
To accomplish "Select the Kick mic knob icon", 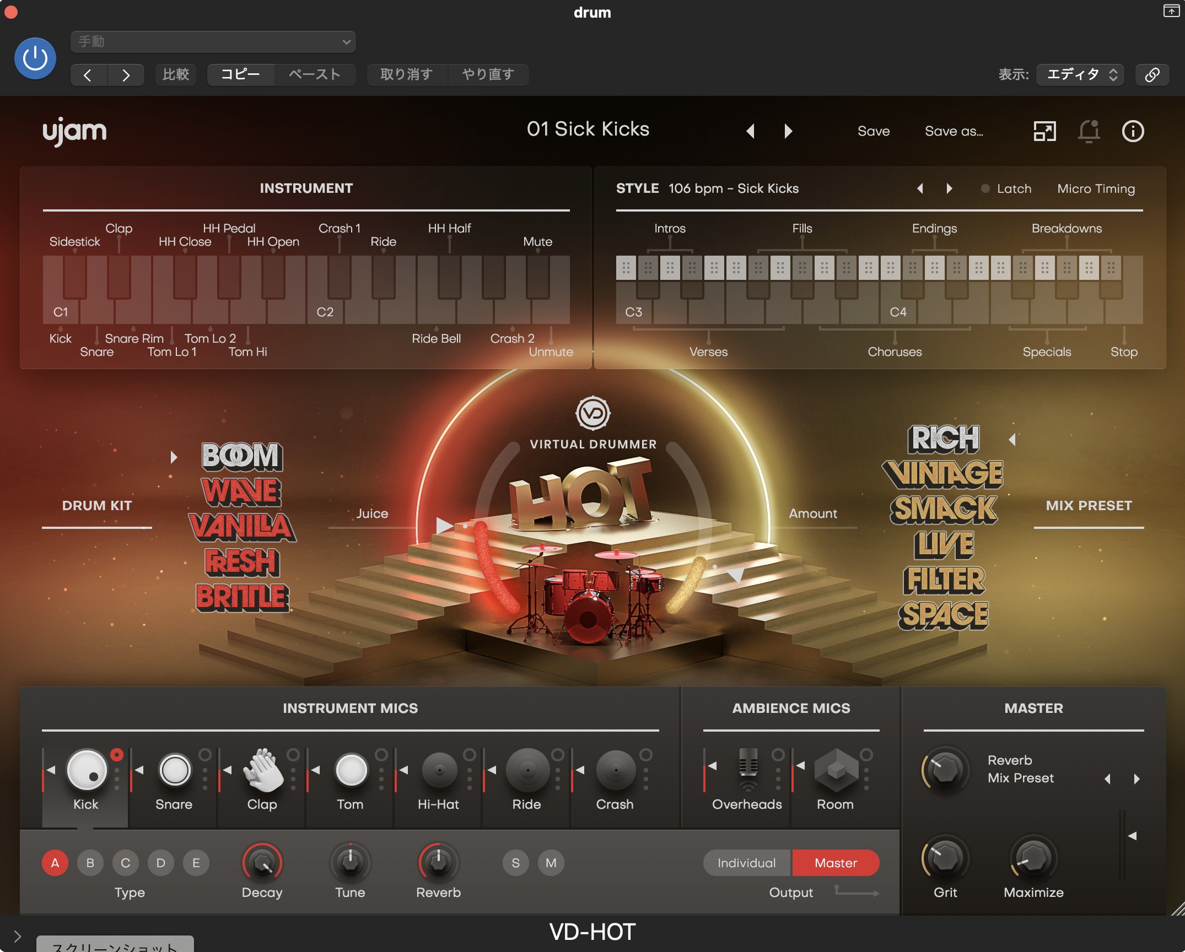I will (87, 770).
